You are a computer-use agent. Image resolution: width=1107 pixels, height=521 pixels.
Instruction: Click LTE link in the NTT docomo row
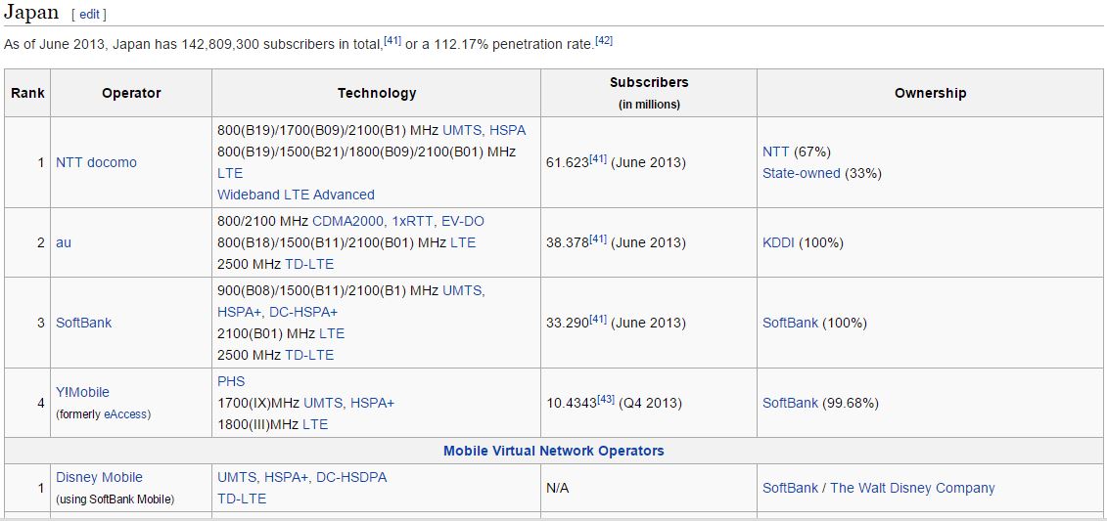(x=230, y=173)
